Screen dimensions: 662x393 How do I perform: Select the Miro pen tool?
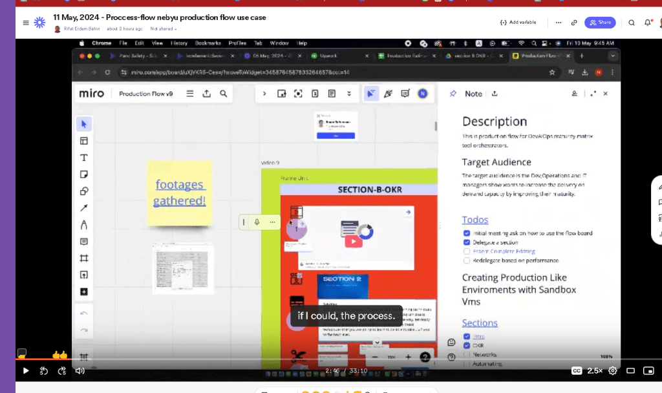click(x=83, y=224)
